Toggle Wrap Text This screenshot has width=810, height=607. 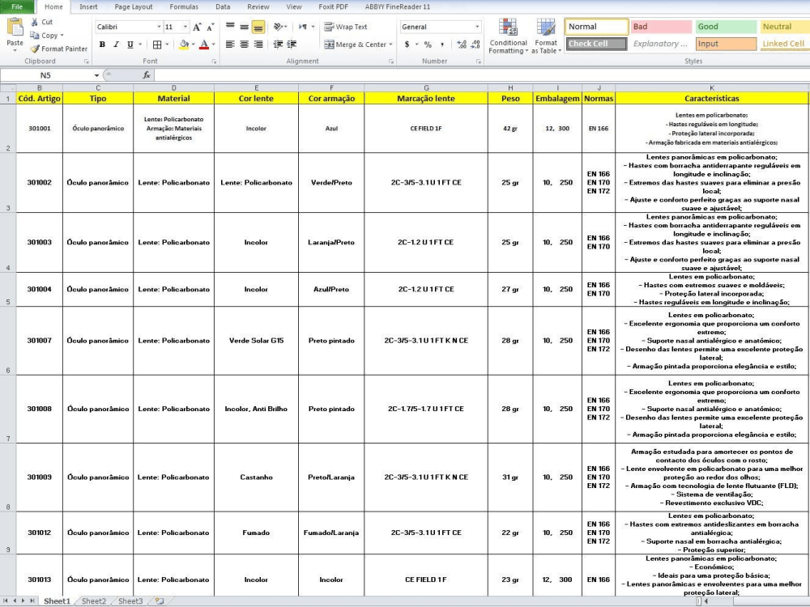point(346,27)
